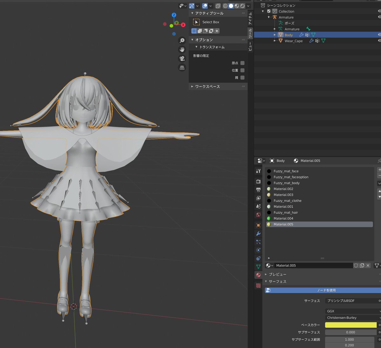Image resolution: width=381 pixels, height=348 pixels.
Task: Open the Tool properties tab (wrench and screwdriver)
Action: coord(258,171)
